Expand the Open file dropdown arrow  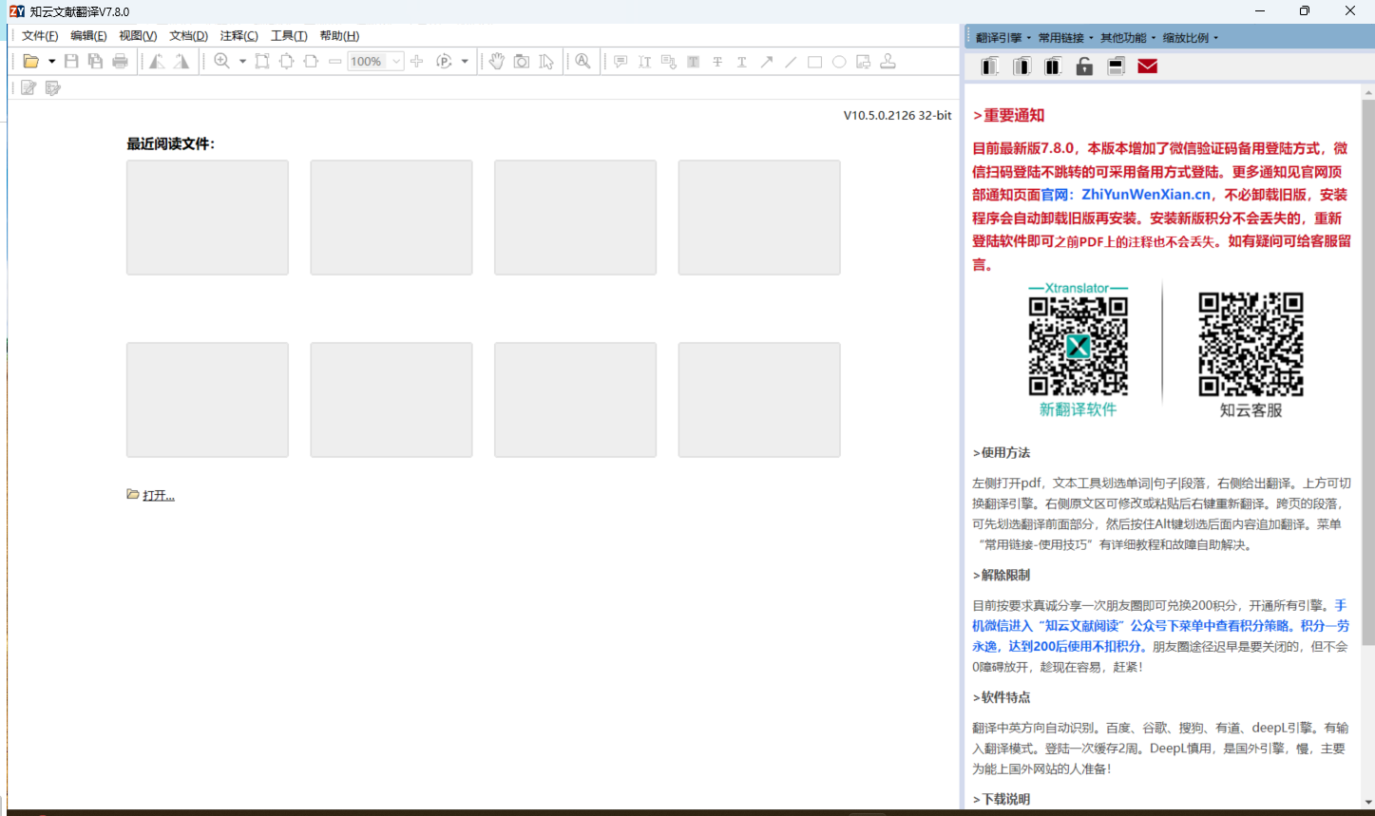(x=51, y=62)
